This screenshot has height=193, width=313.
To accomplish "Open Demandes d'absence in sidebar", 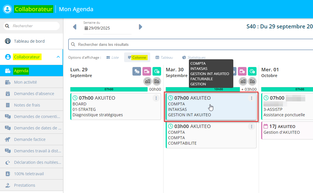I will pyautogui.click(x=34, y=94).
